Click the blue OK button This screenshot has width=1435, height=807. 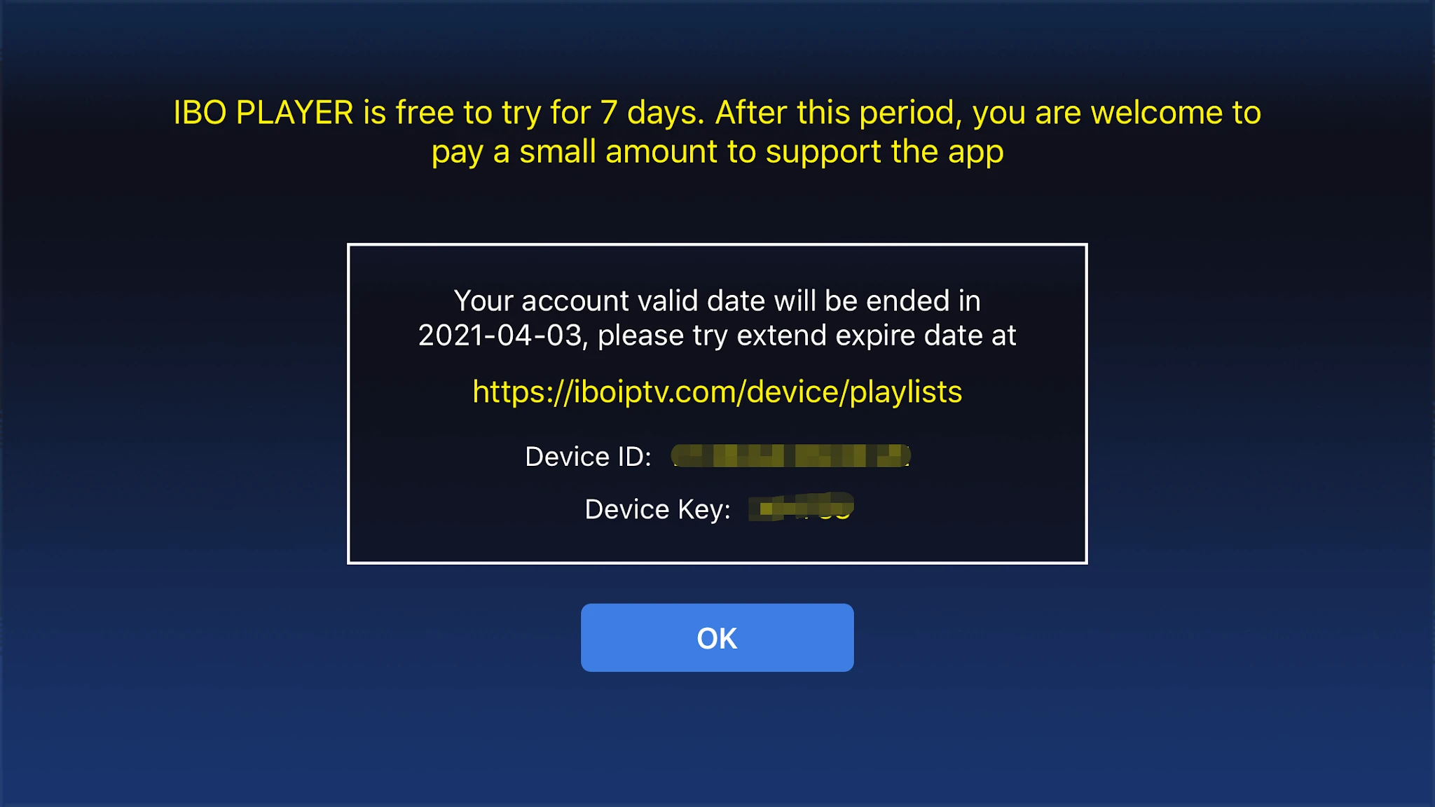click(x=717, y=637)
